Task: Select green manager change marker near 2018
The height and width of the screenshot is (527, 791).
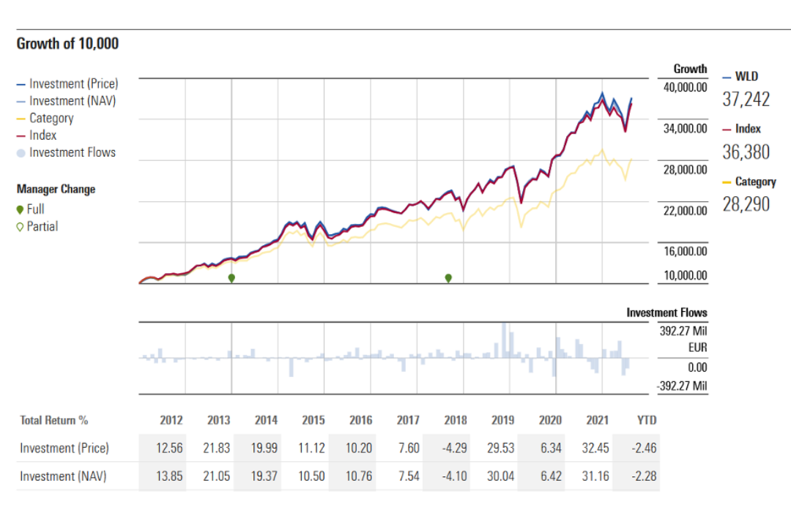Action: tap(448, 278)
